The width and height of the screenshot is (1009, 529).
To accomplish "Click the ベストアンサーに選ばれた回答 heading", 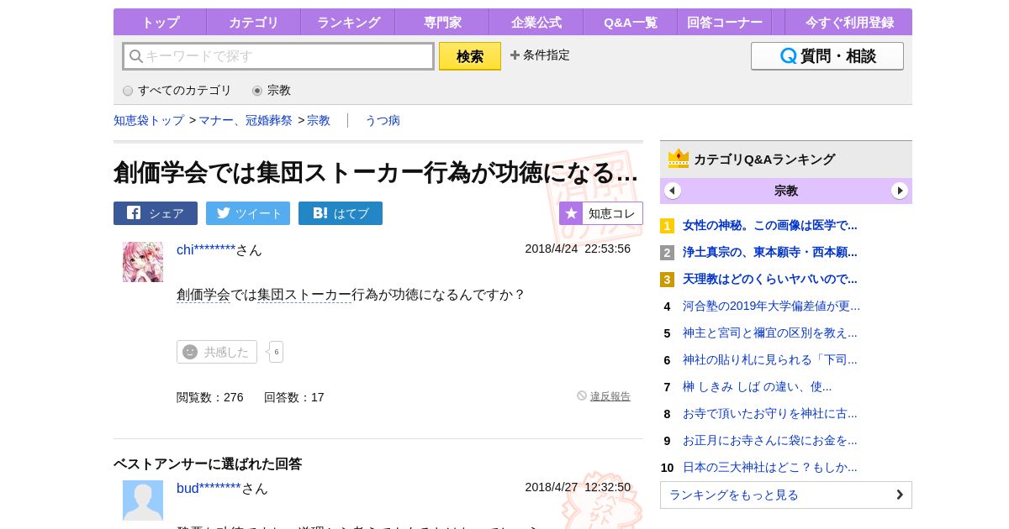I will (208, 464).
